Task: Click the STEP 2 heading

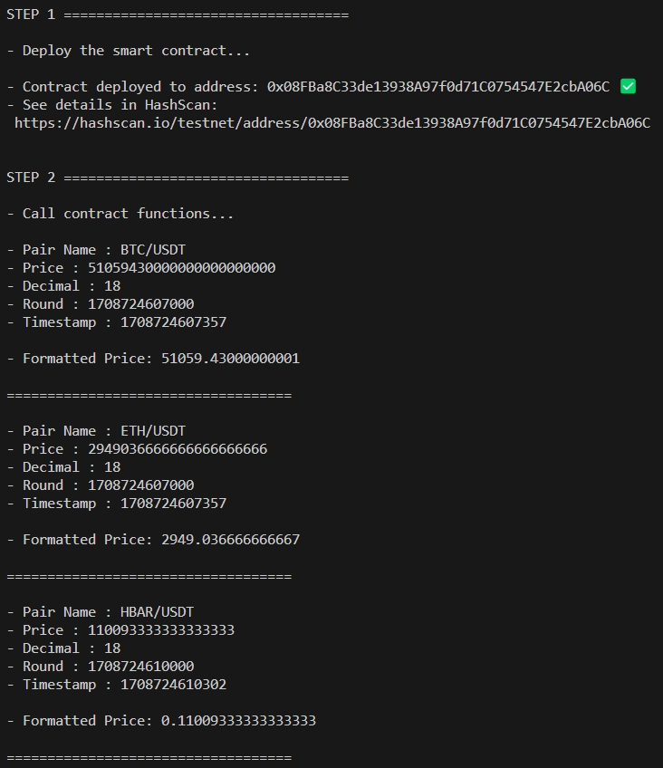Action: (32, 178)
